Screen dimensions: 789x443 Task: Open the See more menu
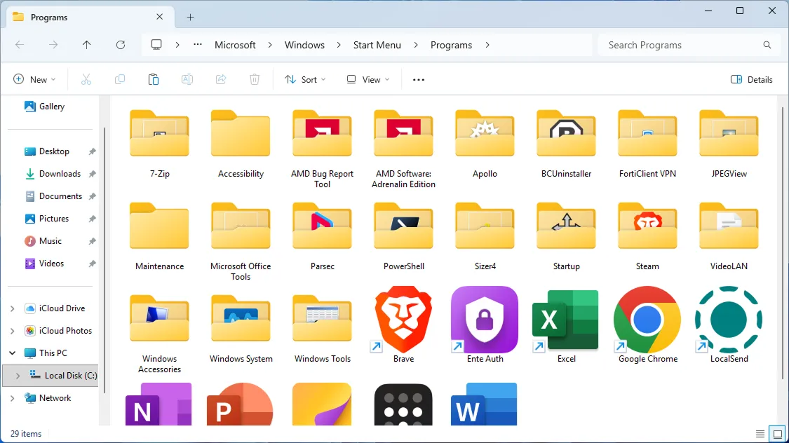[418, 79]
